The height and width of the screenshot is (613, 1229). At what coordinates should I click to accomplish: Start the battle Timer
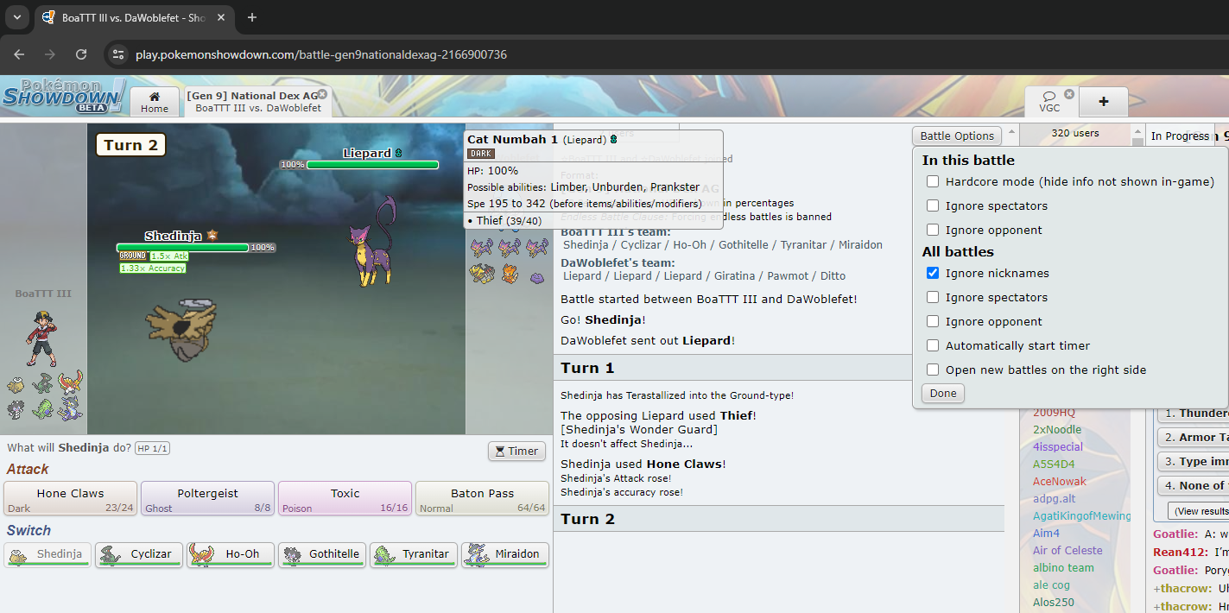click(x=516, y=451)
